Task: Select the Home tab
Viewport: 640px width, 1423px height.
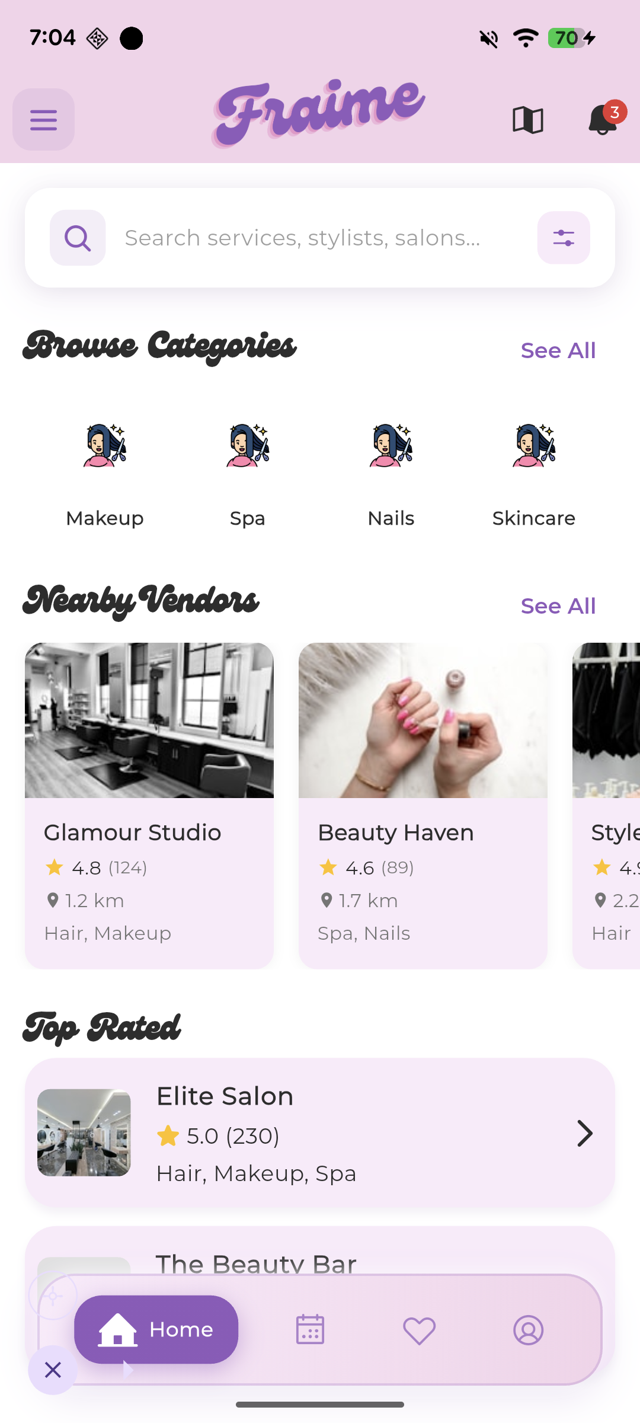Action: tap(156, 1329)
